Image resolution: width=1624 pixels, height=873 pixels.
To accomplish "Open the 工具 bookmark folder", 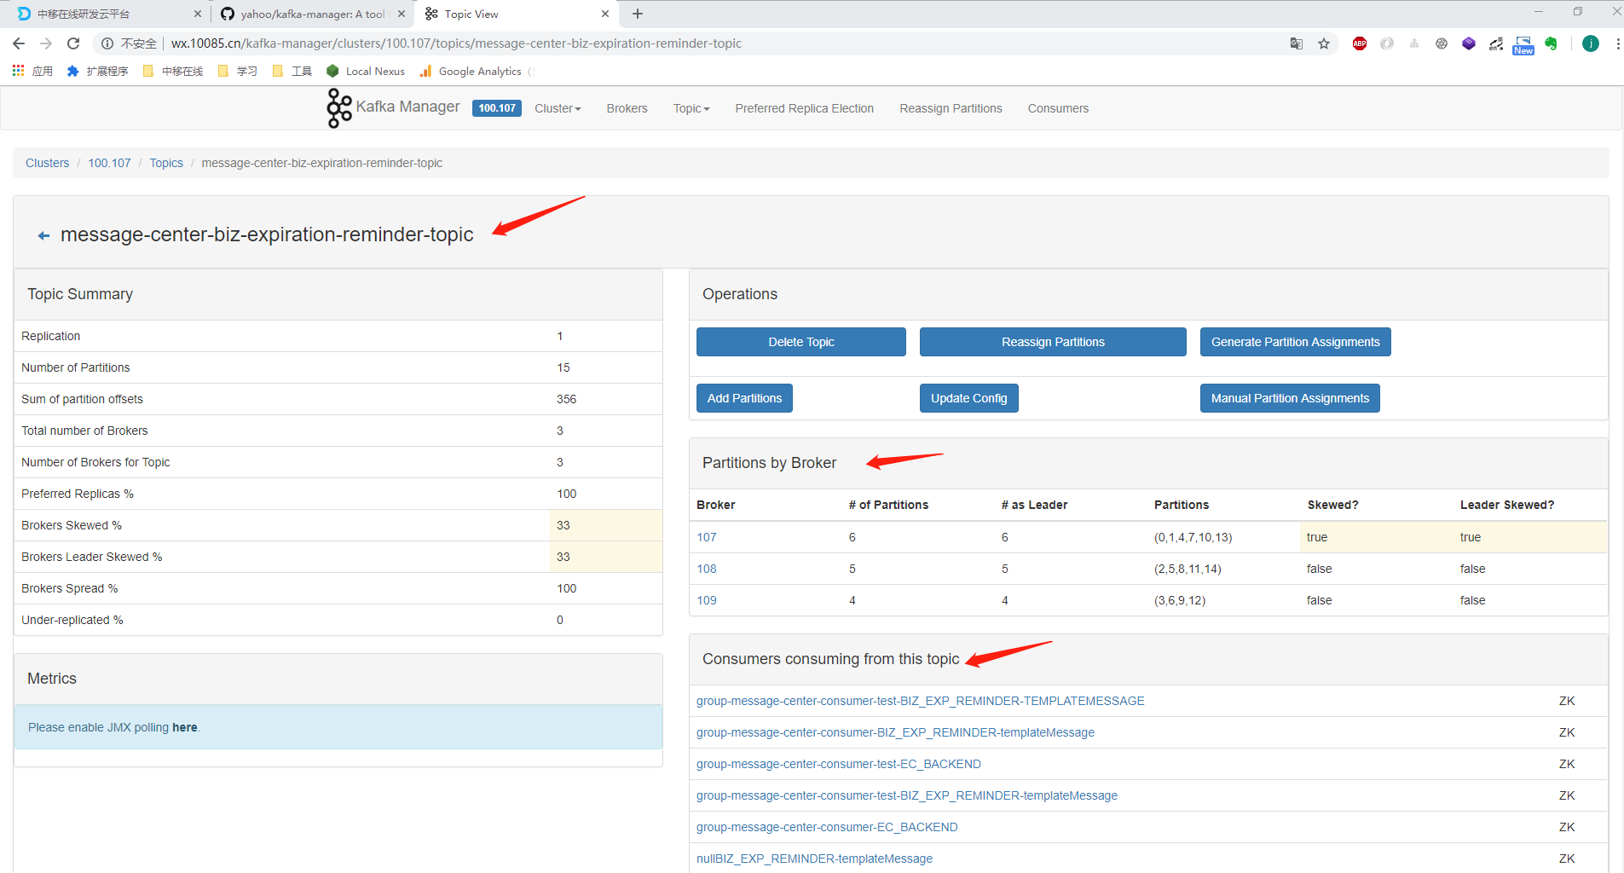I will 292,71.
